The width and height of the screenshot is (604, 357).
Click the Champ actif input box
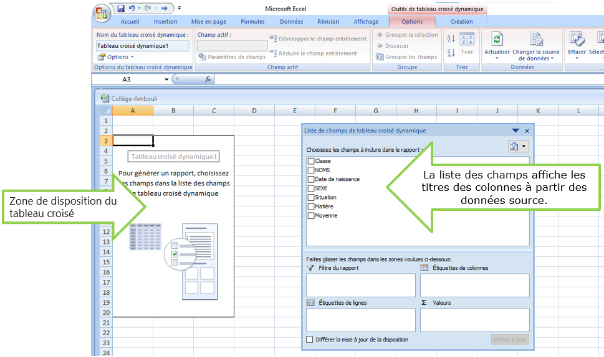point(232,46)
